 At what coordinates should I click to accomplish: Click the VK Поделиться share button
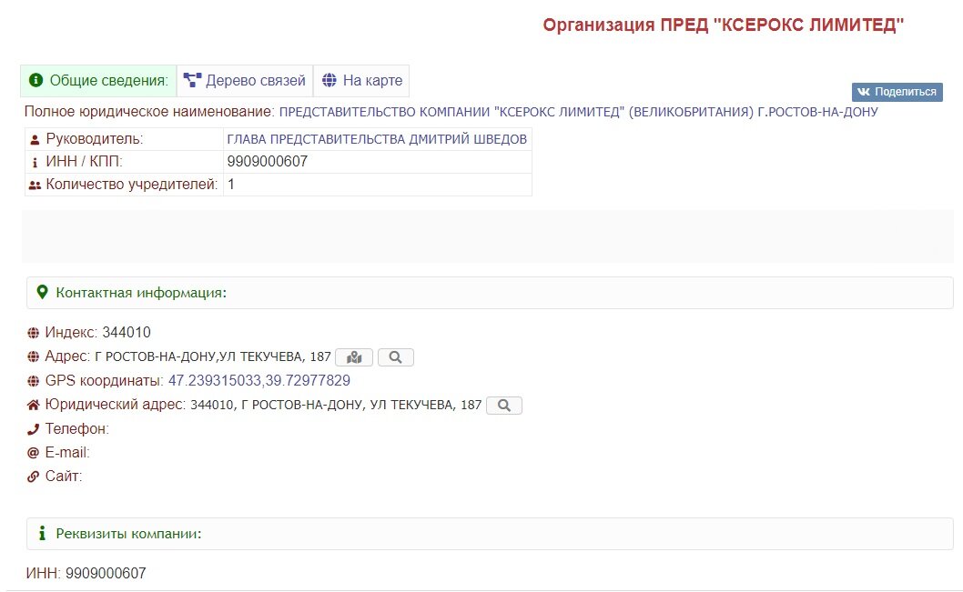pyautogui.click(x=897, y=92)
